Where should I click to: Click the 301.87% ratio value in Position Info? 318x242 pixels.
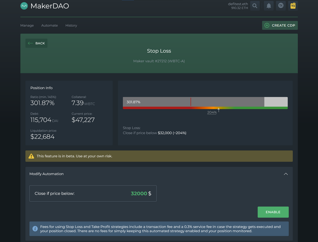coord(42,103)
